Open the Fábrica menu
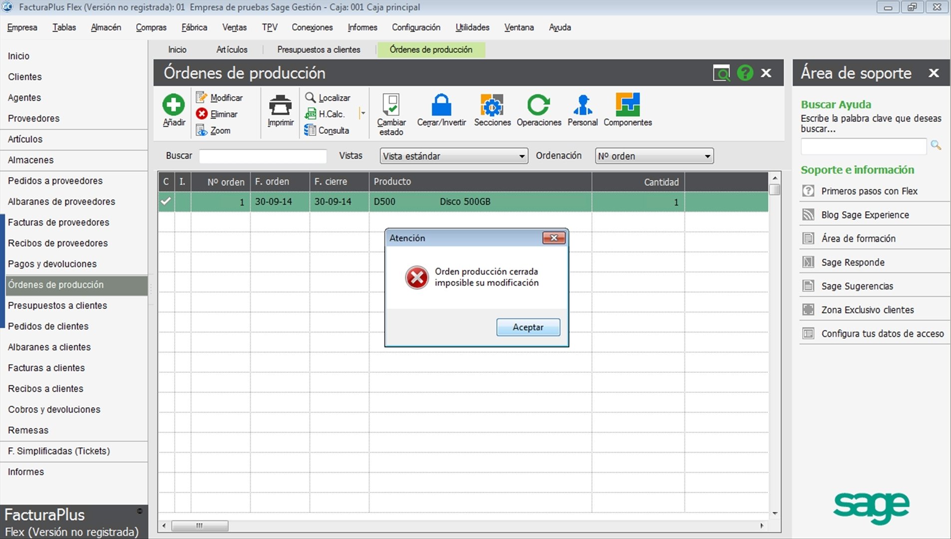 point(194,27)
